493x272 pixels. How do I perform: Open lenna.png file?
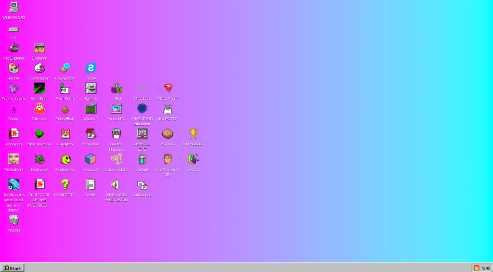(x=14, y=134)
